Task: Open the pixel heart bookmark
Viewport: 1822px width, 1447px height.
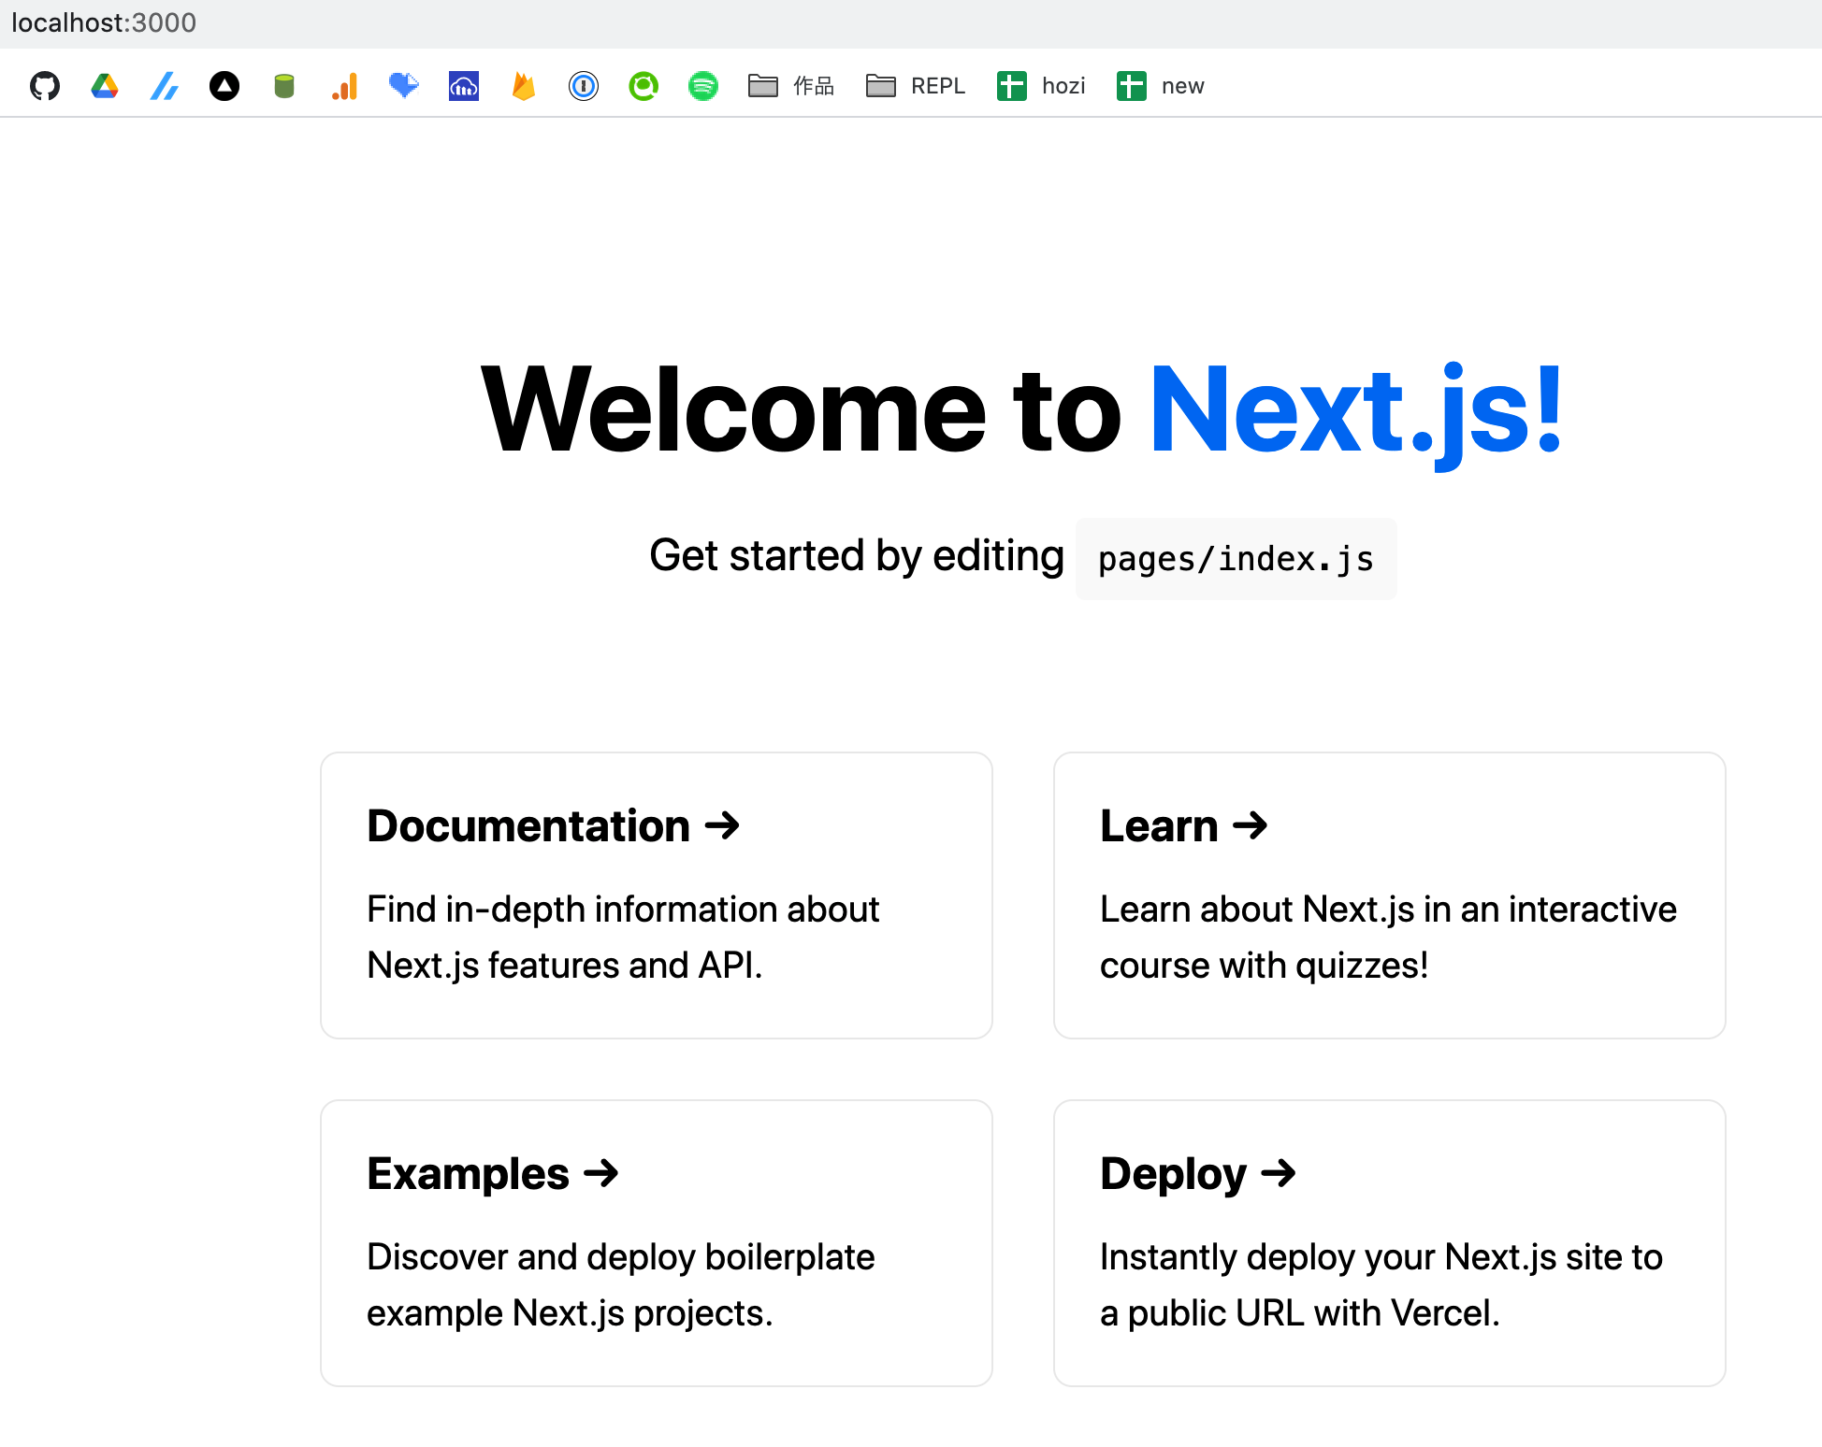Action: [403, 85]
